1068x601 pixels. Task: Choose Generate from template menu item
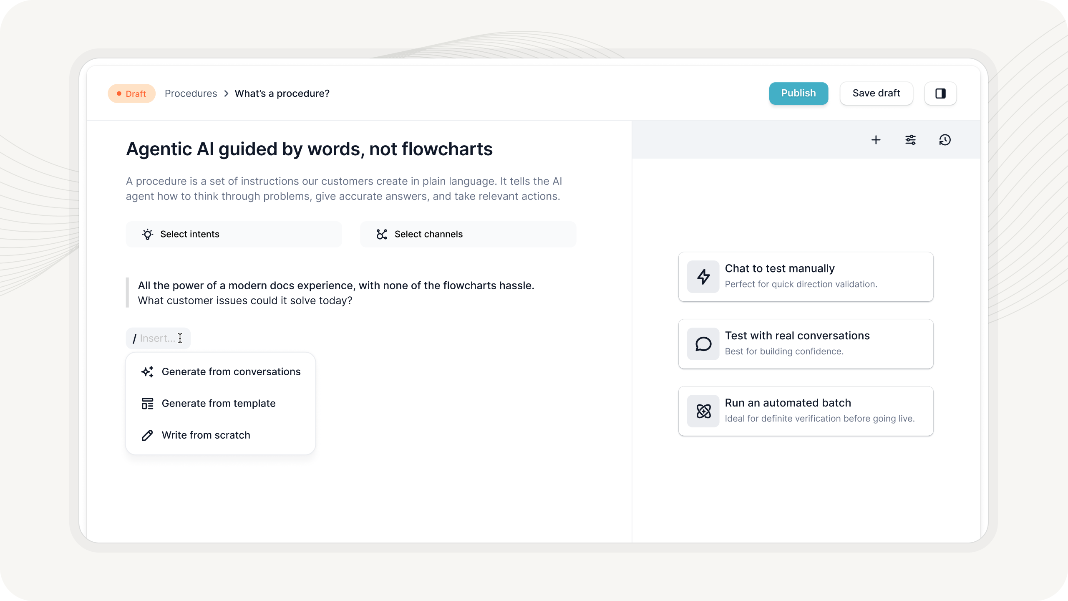pyautogui.click(x=219, y=404)
